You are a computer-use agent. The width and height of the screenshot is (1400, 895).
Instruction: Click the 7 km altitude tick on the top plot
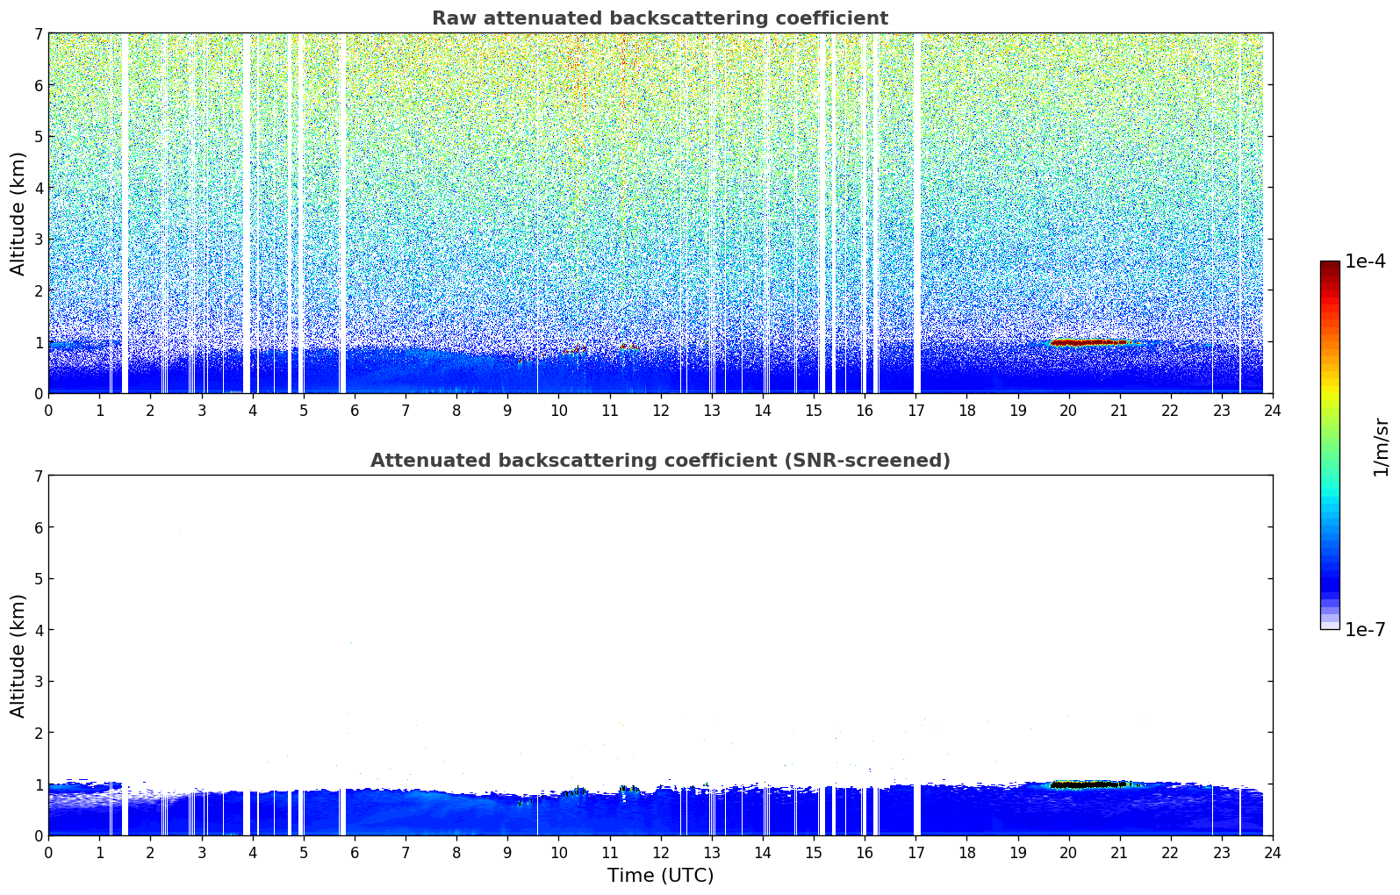[x=38, y=34]
